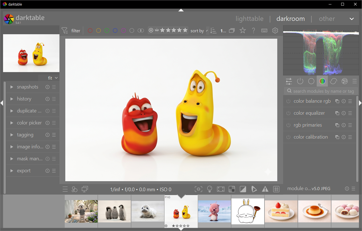Click the star overlays icon in top toolbar
The width and height of the screenshot is (362, 231).
click(x=243, y=30)
